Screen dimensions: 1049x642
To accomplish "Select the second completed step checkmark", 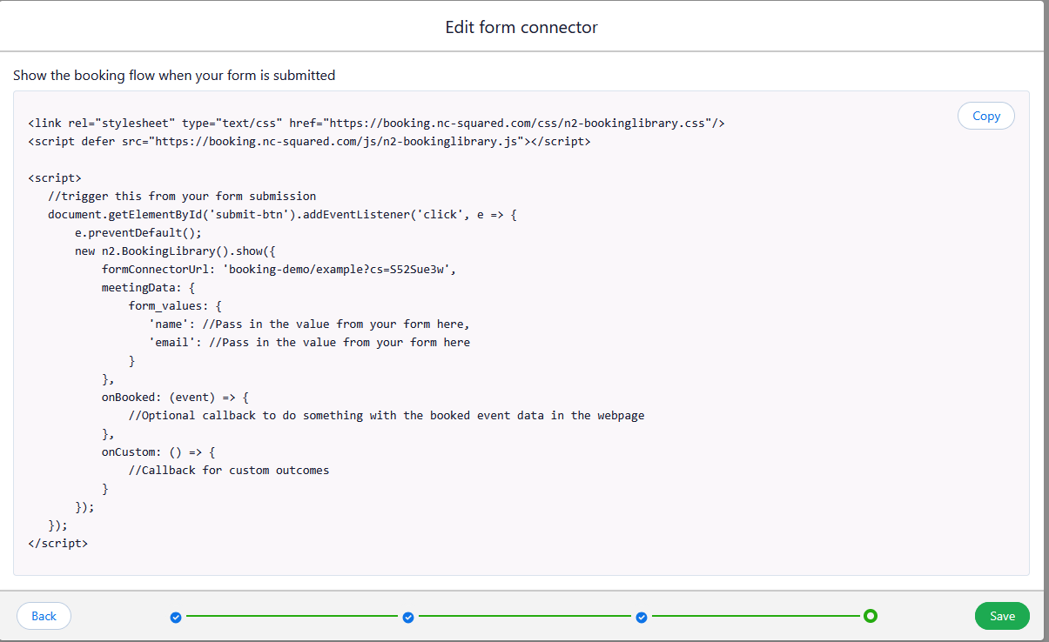I will coord(408,617).
